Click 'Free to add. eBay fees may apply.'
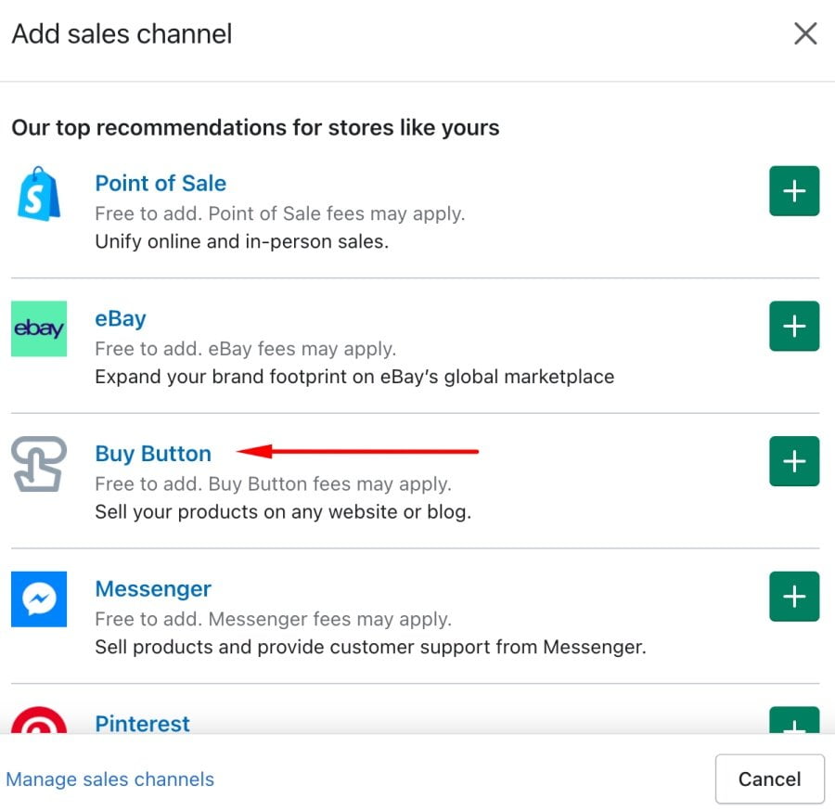The width and height of the screenshot is (835, 811). coord(246,349)
